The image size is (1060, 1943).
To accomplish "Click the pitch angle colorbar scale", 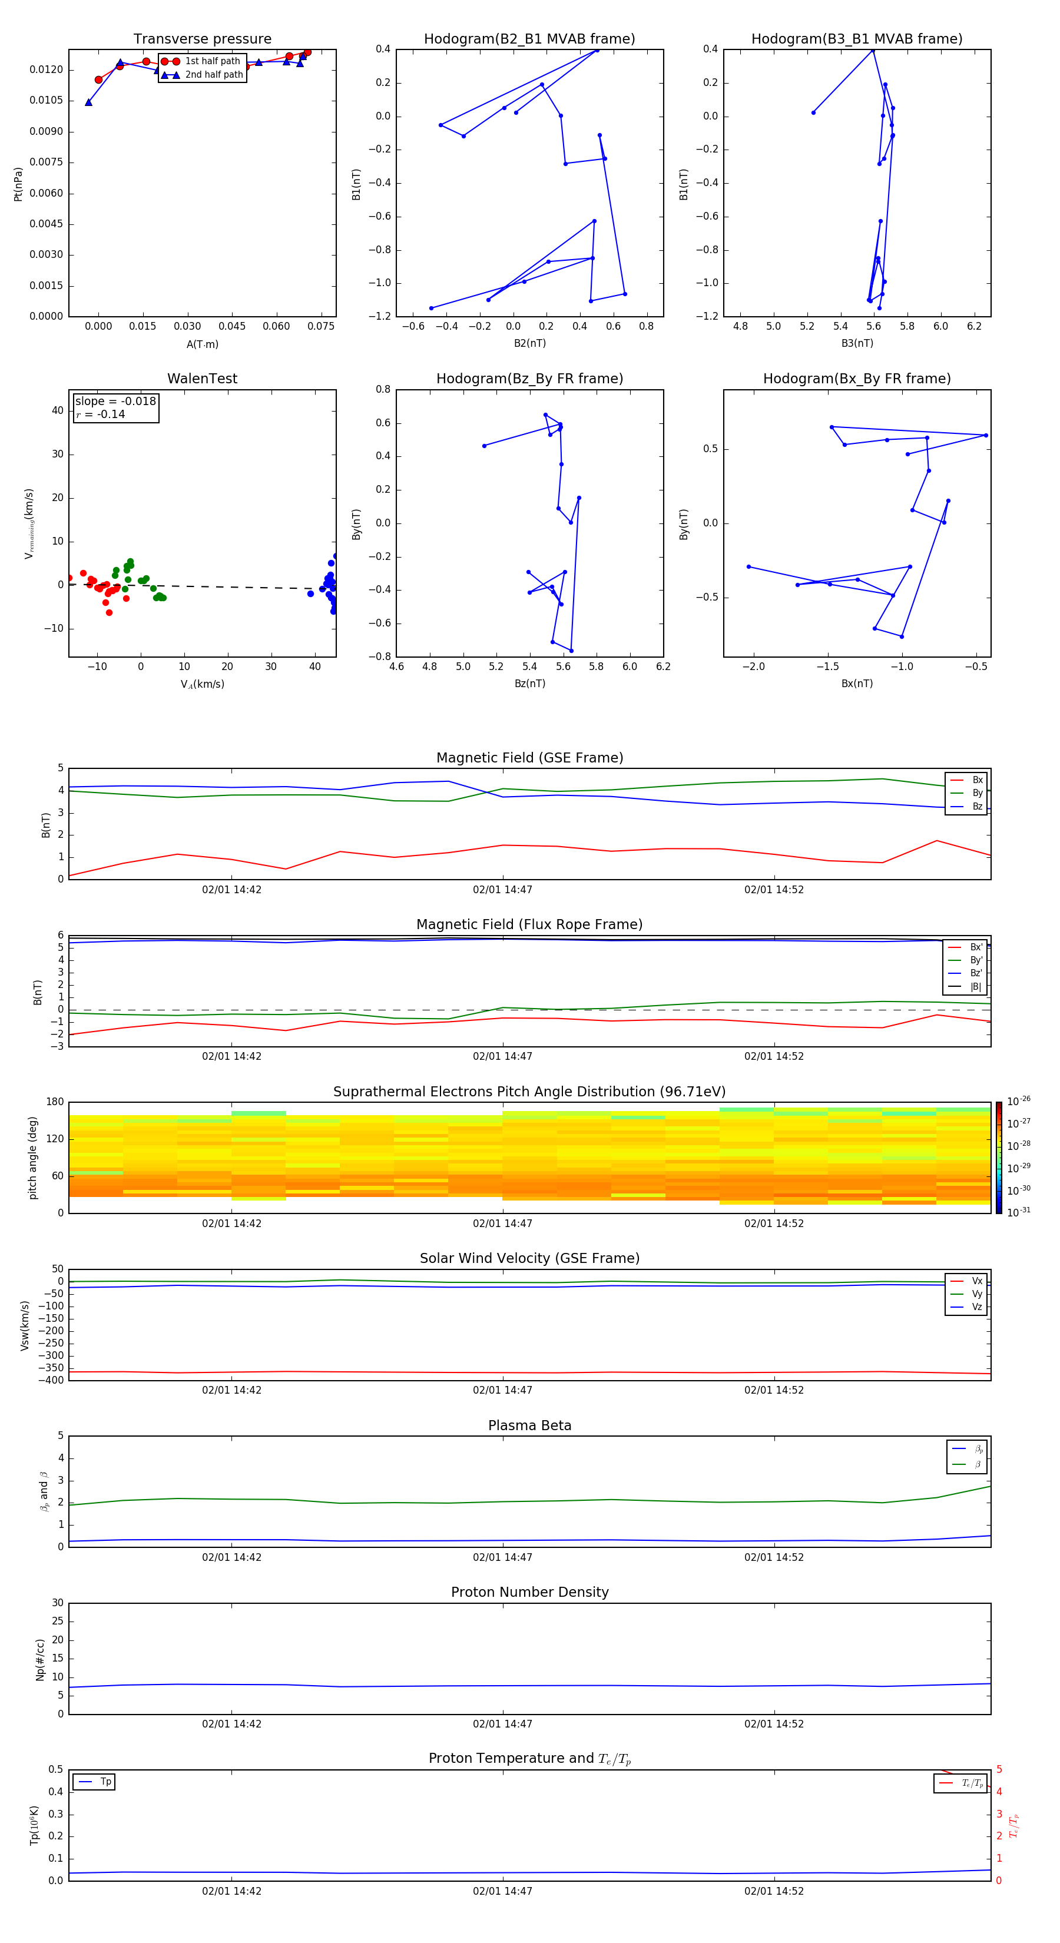I will pos(999,1158).
